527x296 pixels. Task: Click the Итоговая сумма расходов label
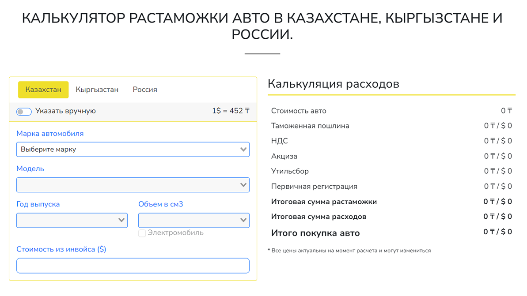click(318, 217)
